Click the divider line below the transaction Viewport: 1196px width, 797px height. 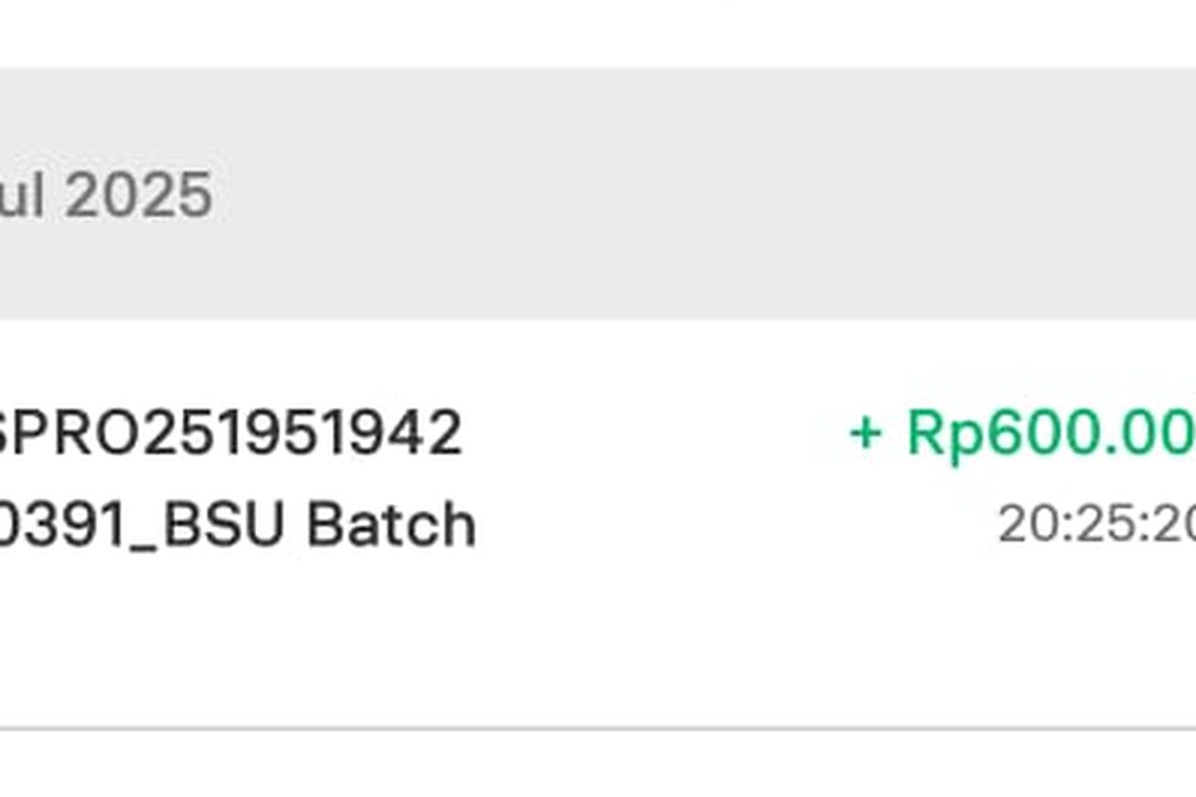coord(598,728)
